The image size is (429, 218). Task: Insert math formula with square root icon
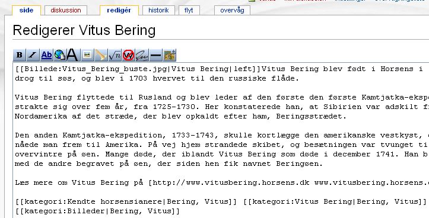pyautogui.click(x=115, y=55)
